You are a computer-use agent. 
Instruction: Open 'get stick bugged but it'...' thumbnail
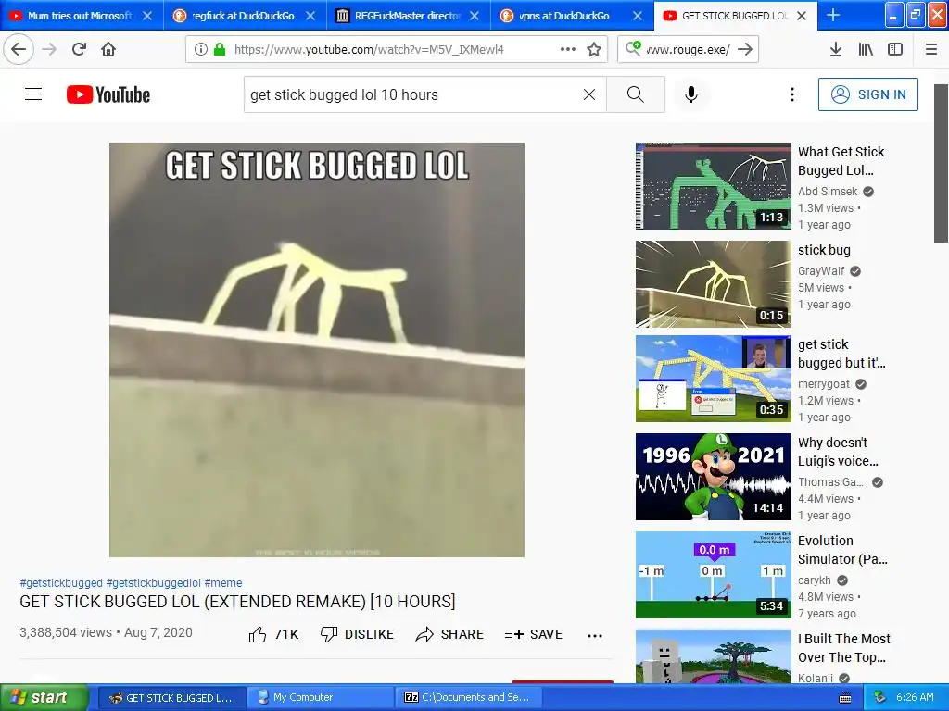click(713, 379)
